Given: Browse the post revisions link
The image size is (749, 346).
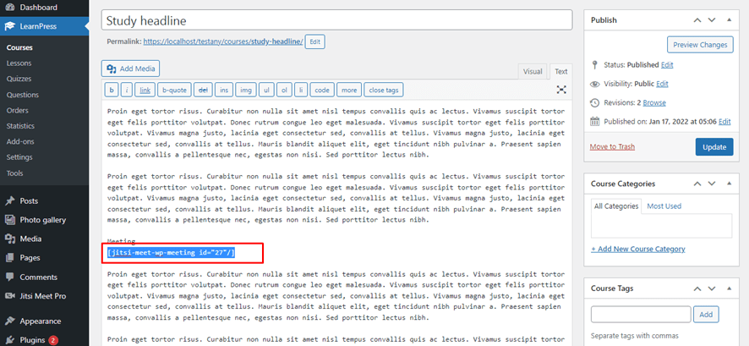Looking at the screenshot, I should [654, 102].
